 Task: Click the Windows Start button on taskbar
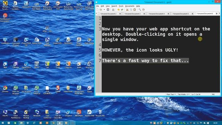(x=2, y=123)
